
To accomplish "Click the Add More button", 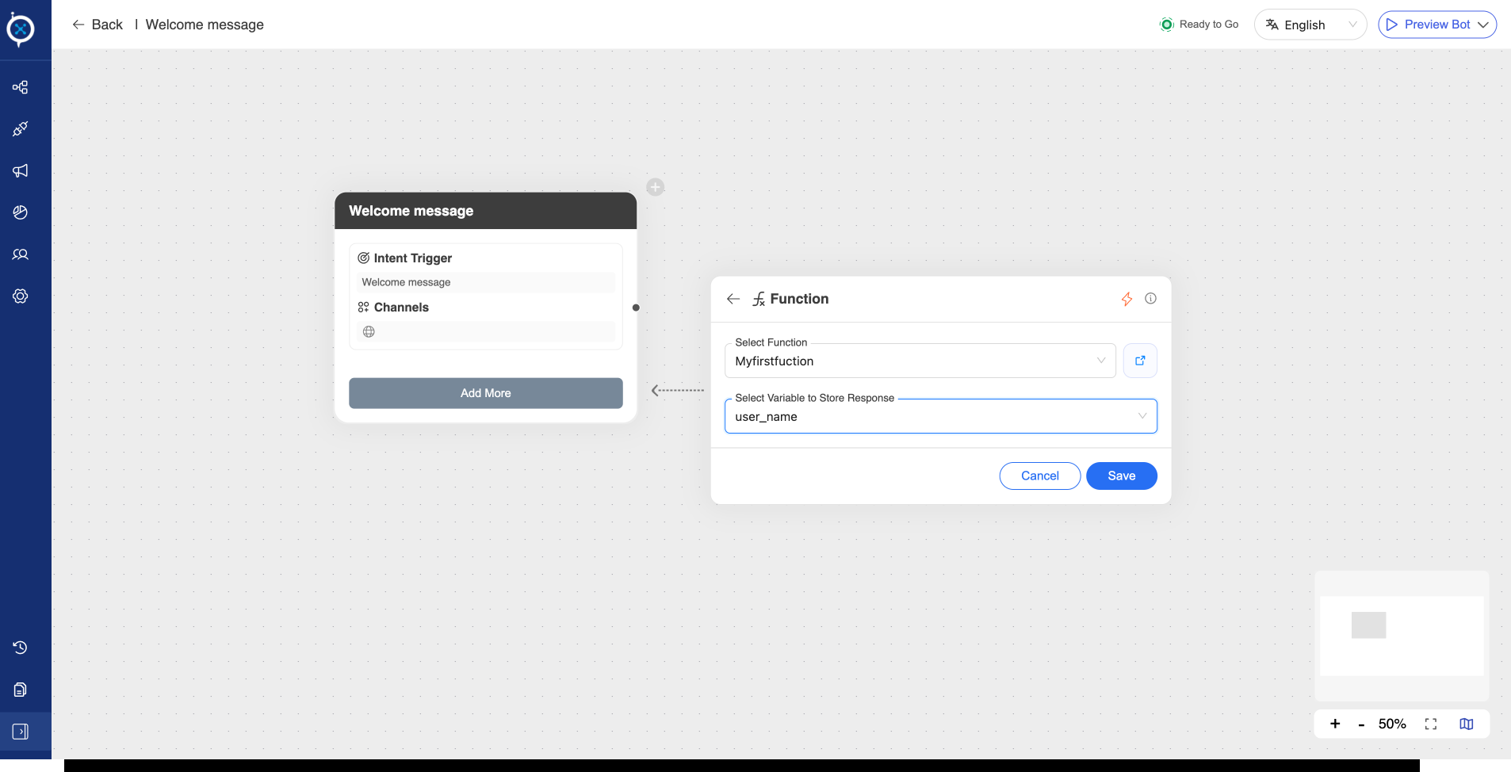I will [485, 393].
